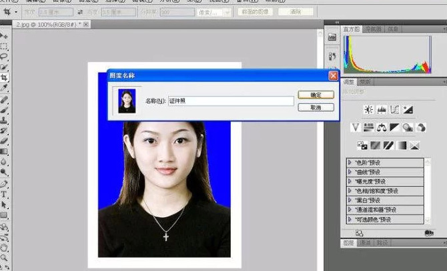Click the 清除 button in options bar
447x271 pixels.
click(x=296, y=12)
